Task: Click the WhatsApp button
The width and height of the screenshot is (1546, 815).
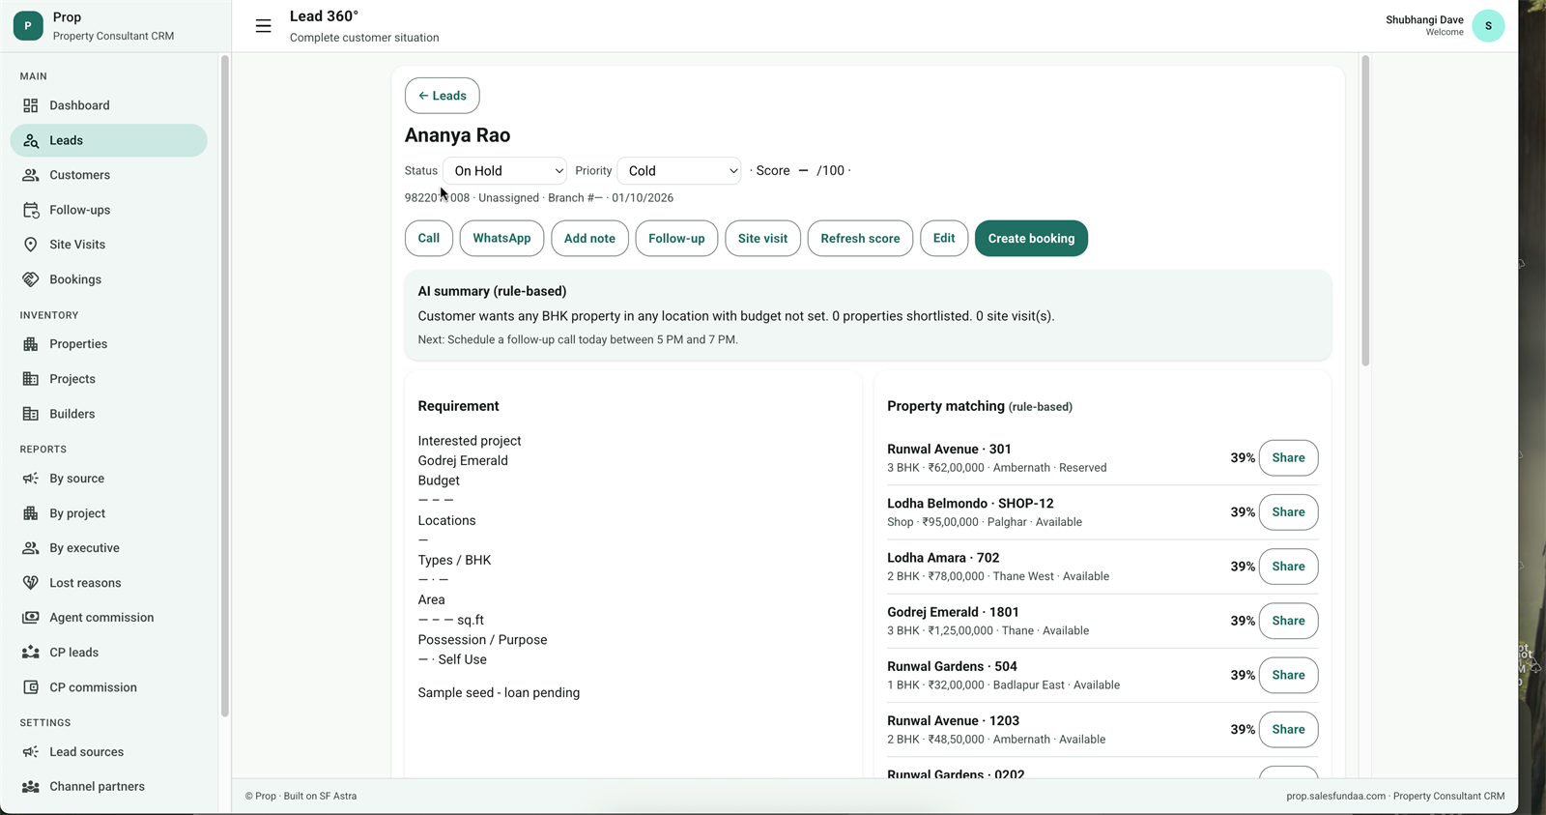Action: coord(501,238)
